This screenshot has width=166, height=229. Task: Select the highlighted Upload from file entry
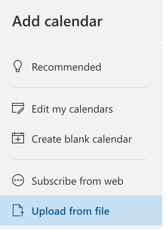click(x=81, y=210)
